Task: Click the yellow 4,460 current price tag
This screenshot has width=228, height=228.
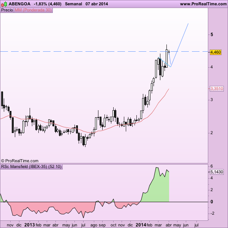Action: pyautogui.click(x=215, y=52)
